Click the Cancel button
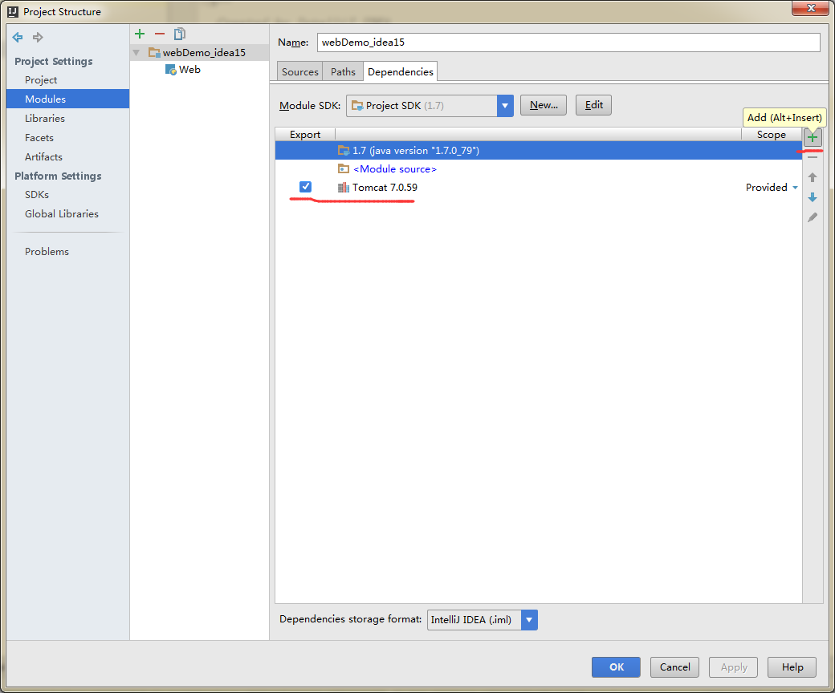The width and height of the screenshot is (835, 693). (674, 667)
